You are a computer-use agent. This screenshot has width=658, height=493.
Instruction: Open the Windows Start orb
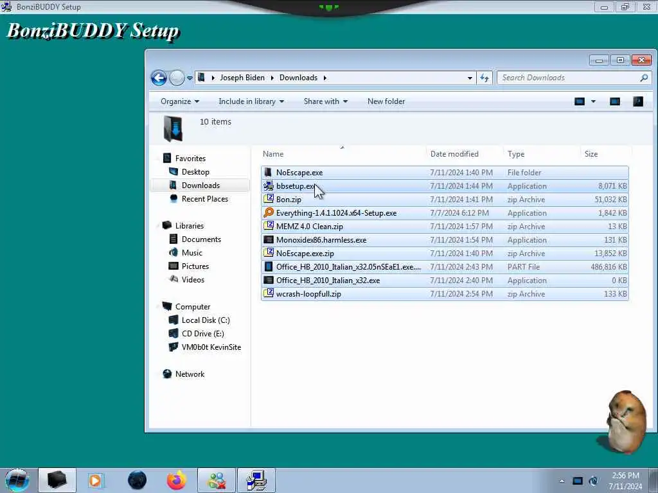[17, 480]
